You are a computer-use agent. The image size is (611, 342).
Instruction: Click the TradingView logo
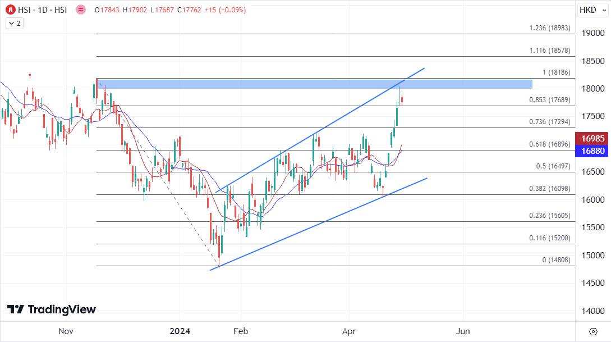pos(52,309)
